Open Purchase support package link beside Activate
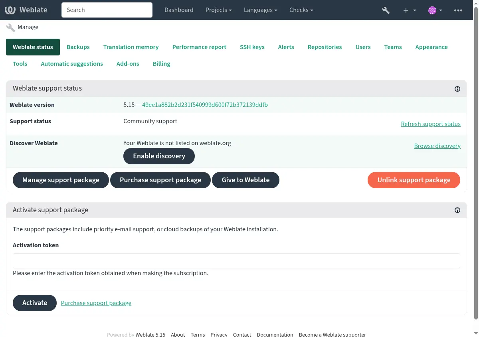The height and width of the screenshot is (337, 479). [x=96, y=303]
